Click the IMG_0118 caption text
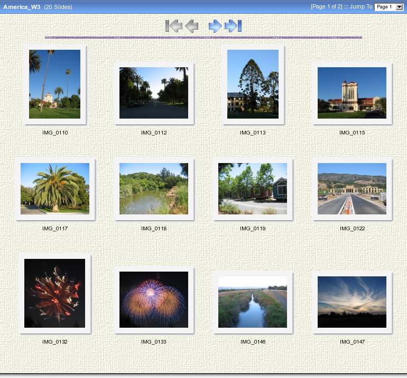 click(x=154, y=229)
